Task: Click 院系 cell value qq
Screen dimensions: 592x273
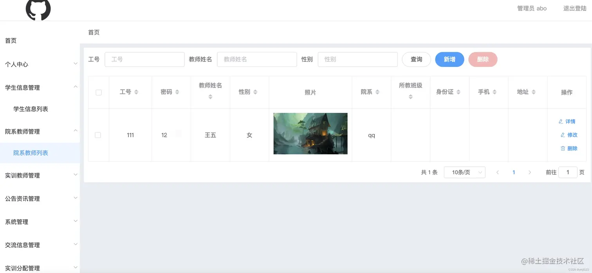Action: tap(372, 136)
